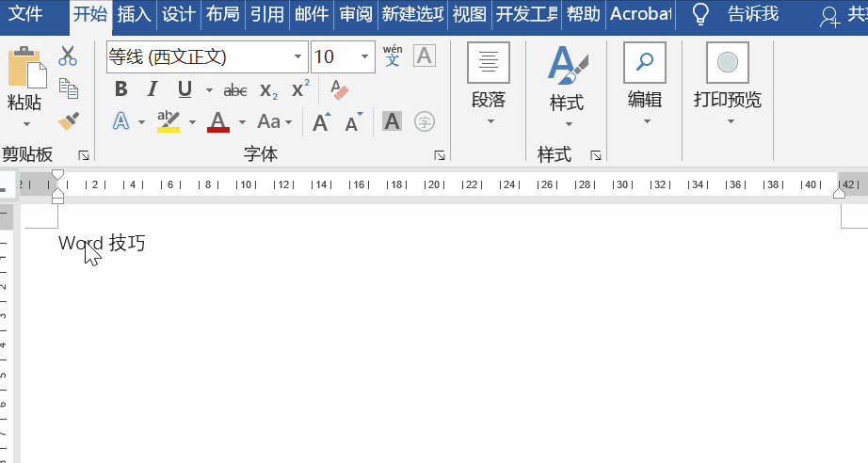Switch to the 布局 layout tab
Screen dimensions: 868x463
point(222,14)
